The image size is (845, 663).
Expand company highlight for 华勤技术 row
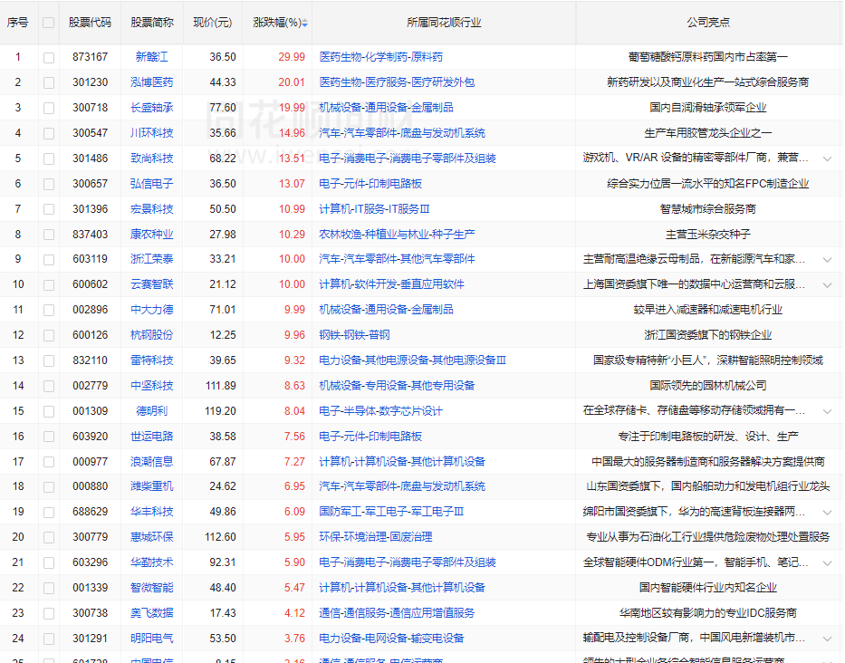tap(827, 562)
